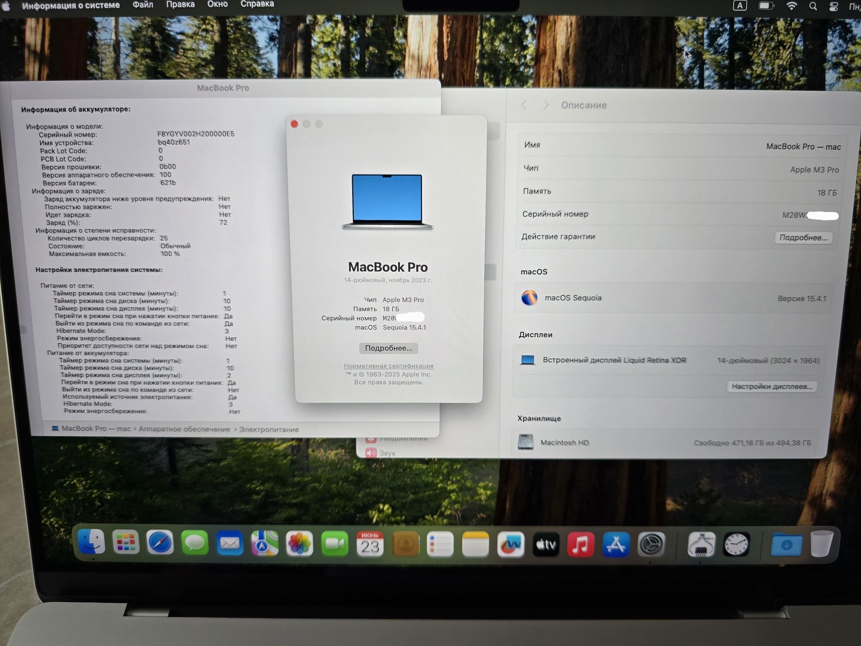Open Music app in dock
The height and width of the screenshot is (646, 861).
581,545
